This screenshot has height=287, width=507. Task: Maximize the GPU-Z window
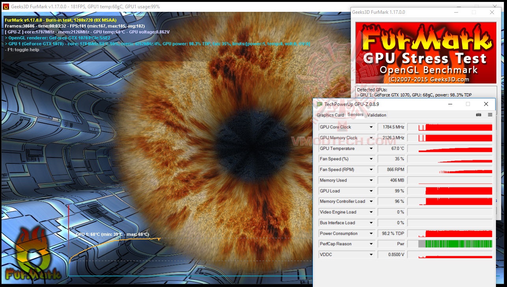pyautogui.click(x=468, y=104)
